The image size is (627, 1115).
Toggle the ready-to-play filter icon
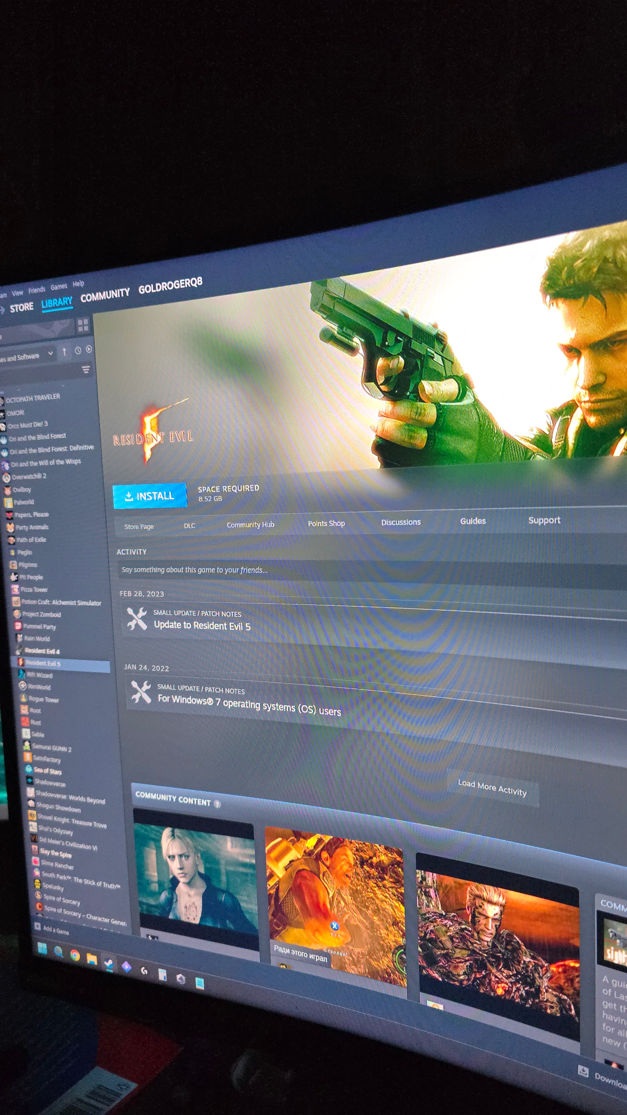(x=89, y=349)
